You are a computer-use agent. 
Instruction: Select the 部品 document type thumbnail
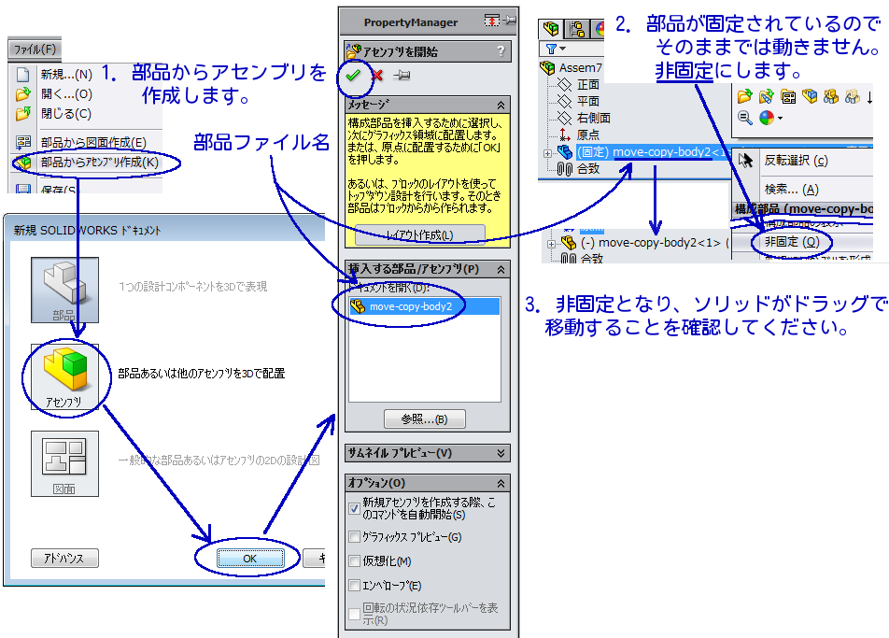tap(64, 290)
